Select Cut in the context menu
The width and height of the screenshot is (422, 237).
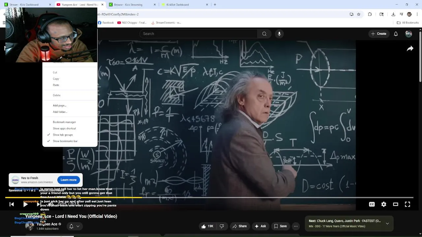[70, 72]
